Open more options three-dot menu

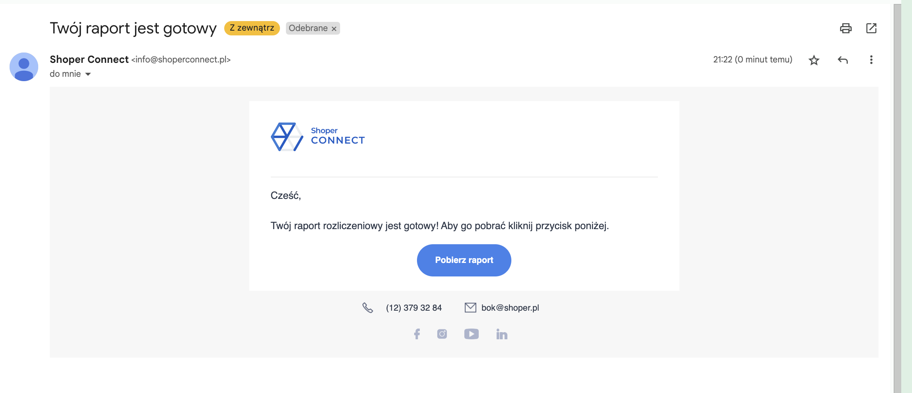871,60
